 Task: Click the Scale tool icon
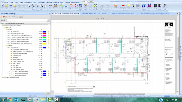pyautogui.click(x=50, y=6)
